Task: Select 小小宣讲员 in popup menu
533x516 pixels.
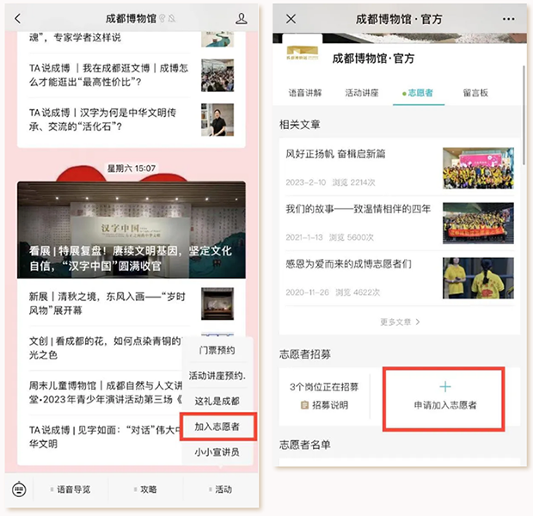Action: pos(217,452)
